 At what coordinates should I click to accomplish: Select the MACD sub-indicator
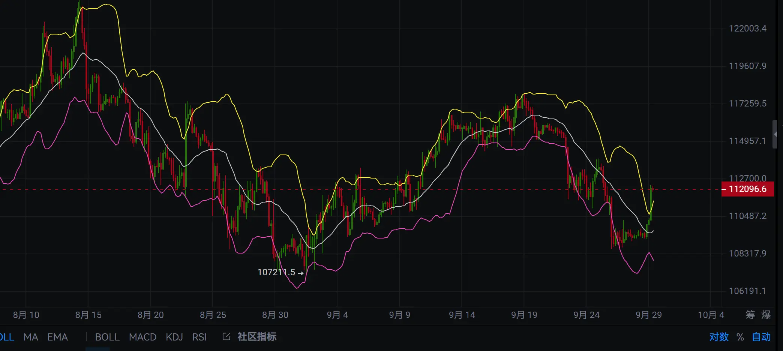click(142, 337)
